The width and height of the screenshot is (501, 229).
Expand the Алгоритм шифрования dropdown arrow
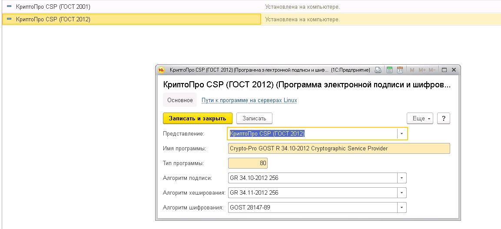[402, 207]
